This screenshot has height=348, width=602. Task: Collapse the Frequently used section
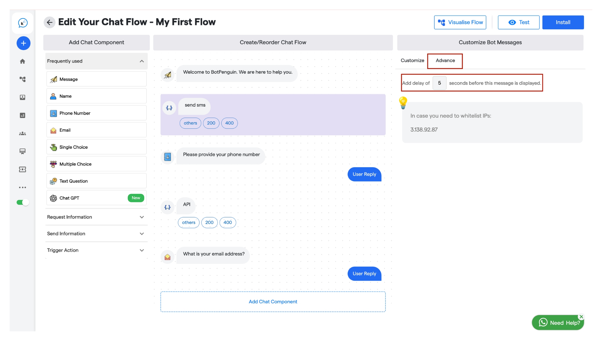pos(96,61)
